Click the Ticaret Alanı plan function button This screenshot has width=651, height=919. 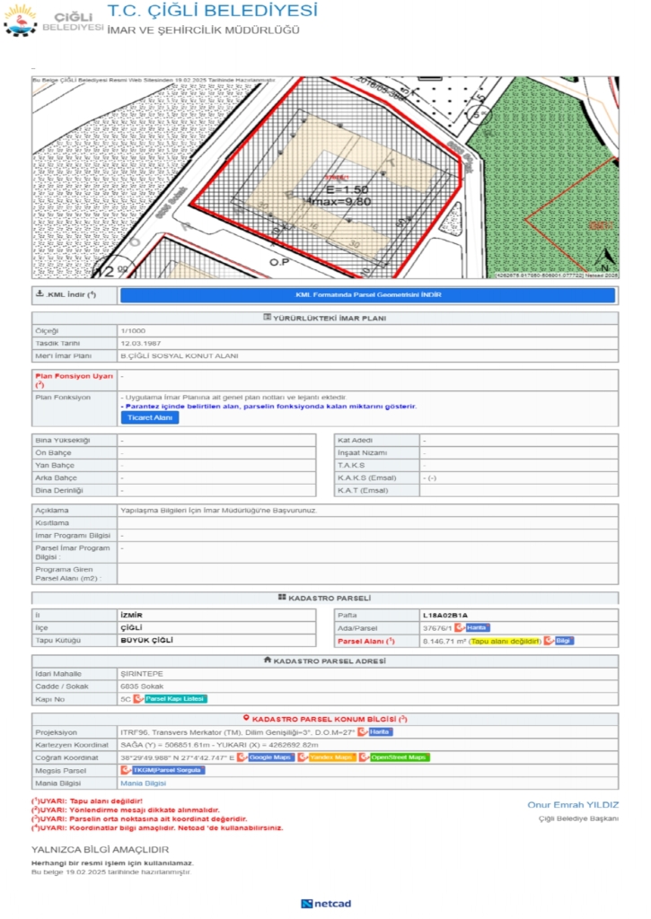150,417
